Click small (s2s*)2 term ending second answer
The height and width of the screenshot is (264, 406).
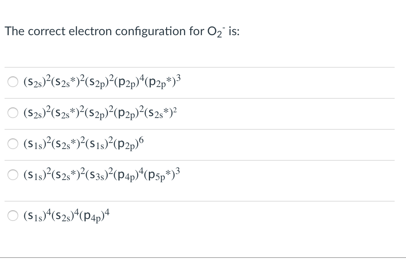160,113
